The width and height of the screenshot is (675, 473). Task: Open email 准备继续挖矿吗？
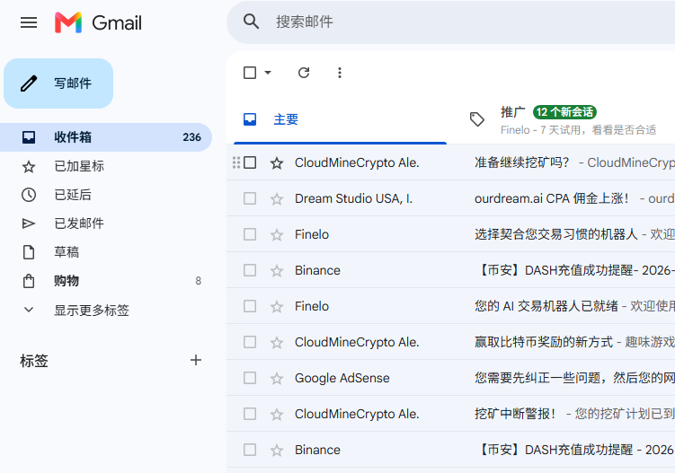(x=521, y=162)
